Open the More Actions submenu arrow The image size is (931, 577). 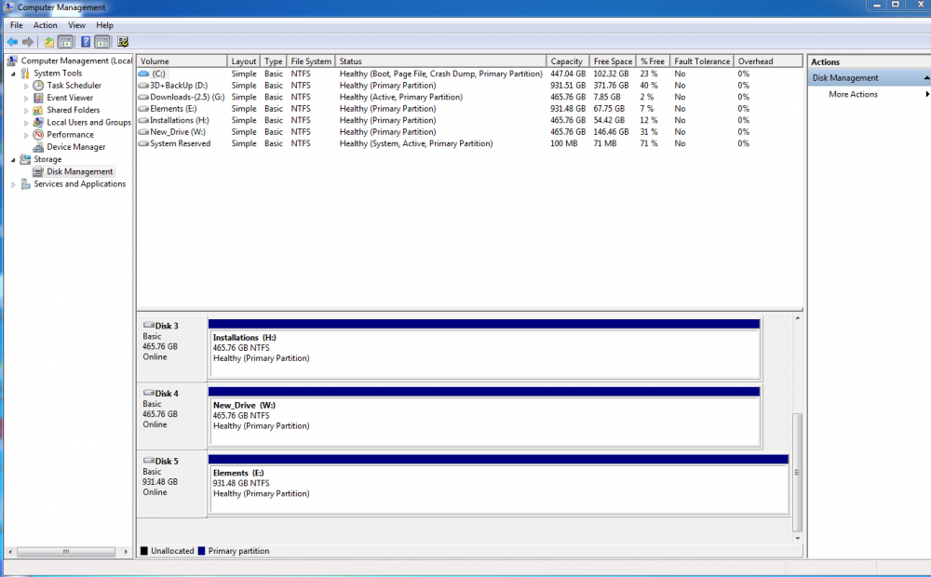click(x=927, y=94)
